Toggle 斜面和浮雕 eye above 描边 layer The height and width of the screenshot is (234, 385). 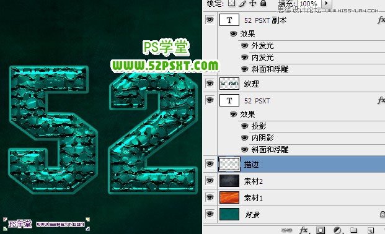244,149
